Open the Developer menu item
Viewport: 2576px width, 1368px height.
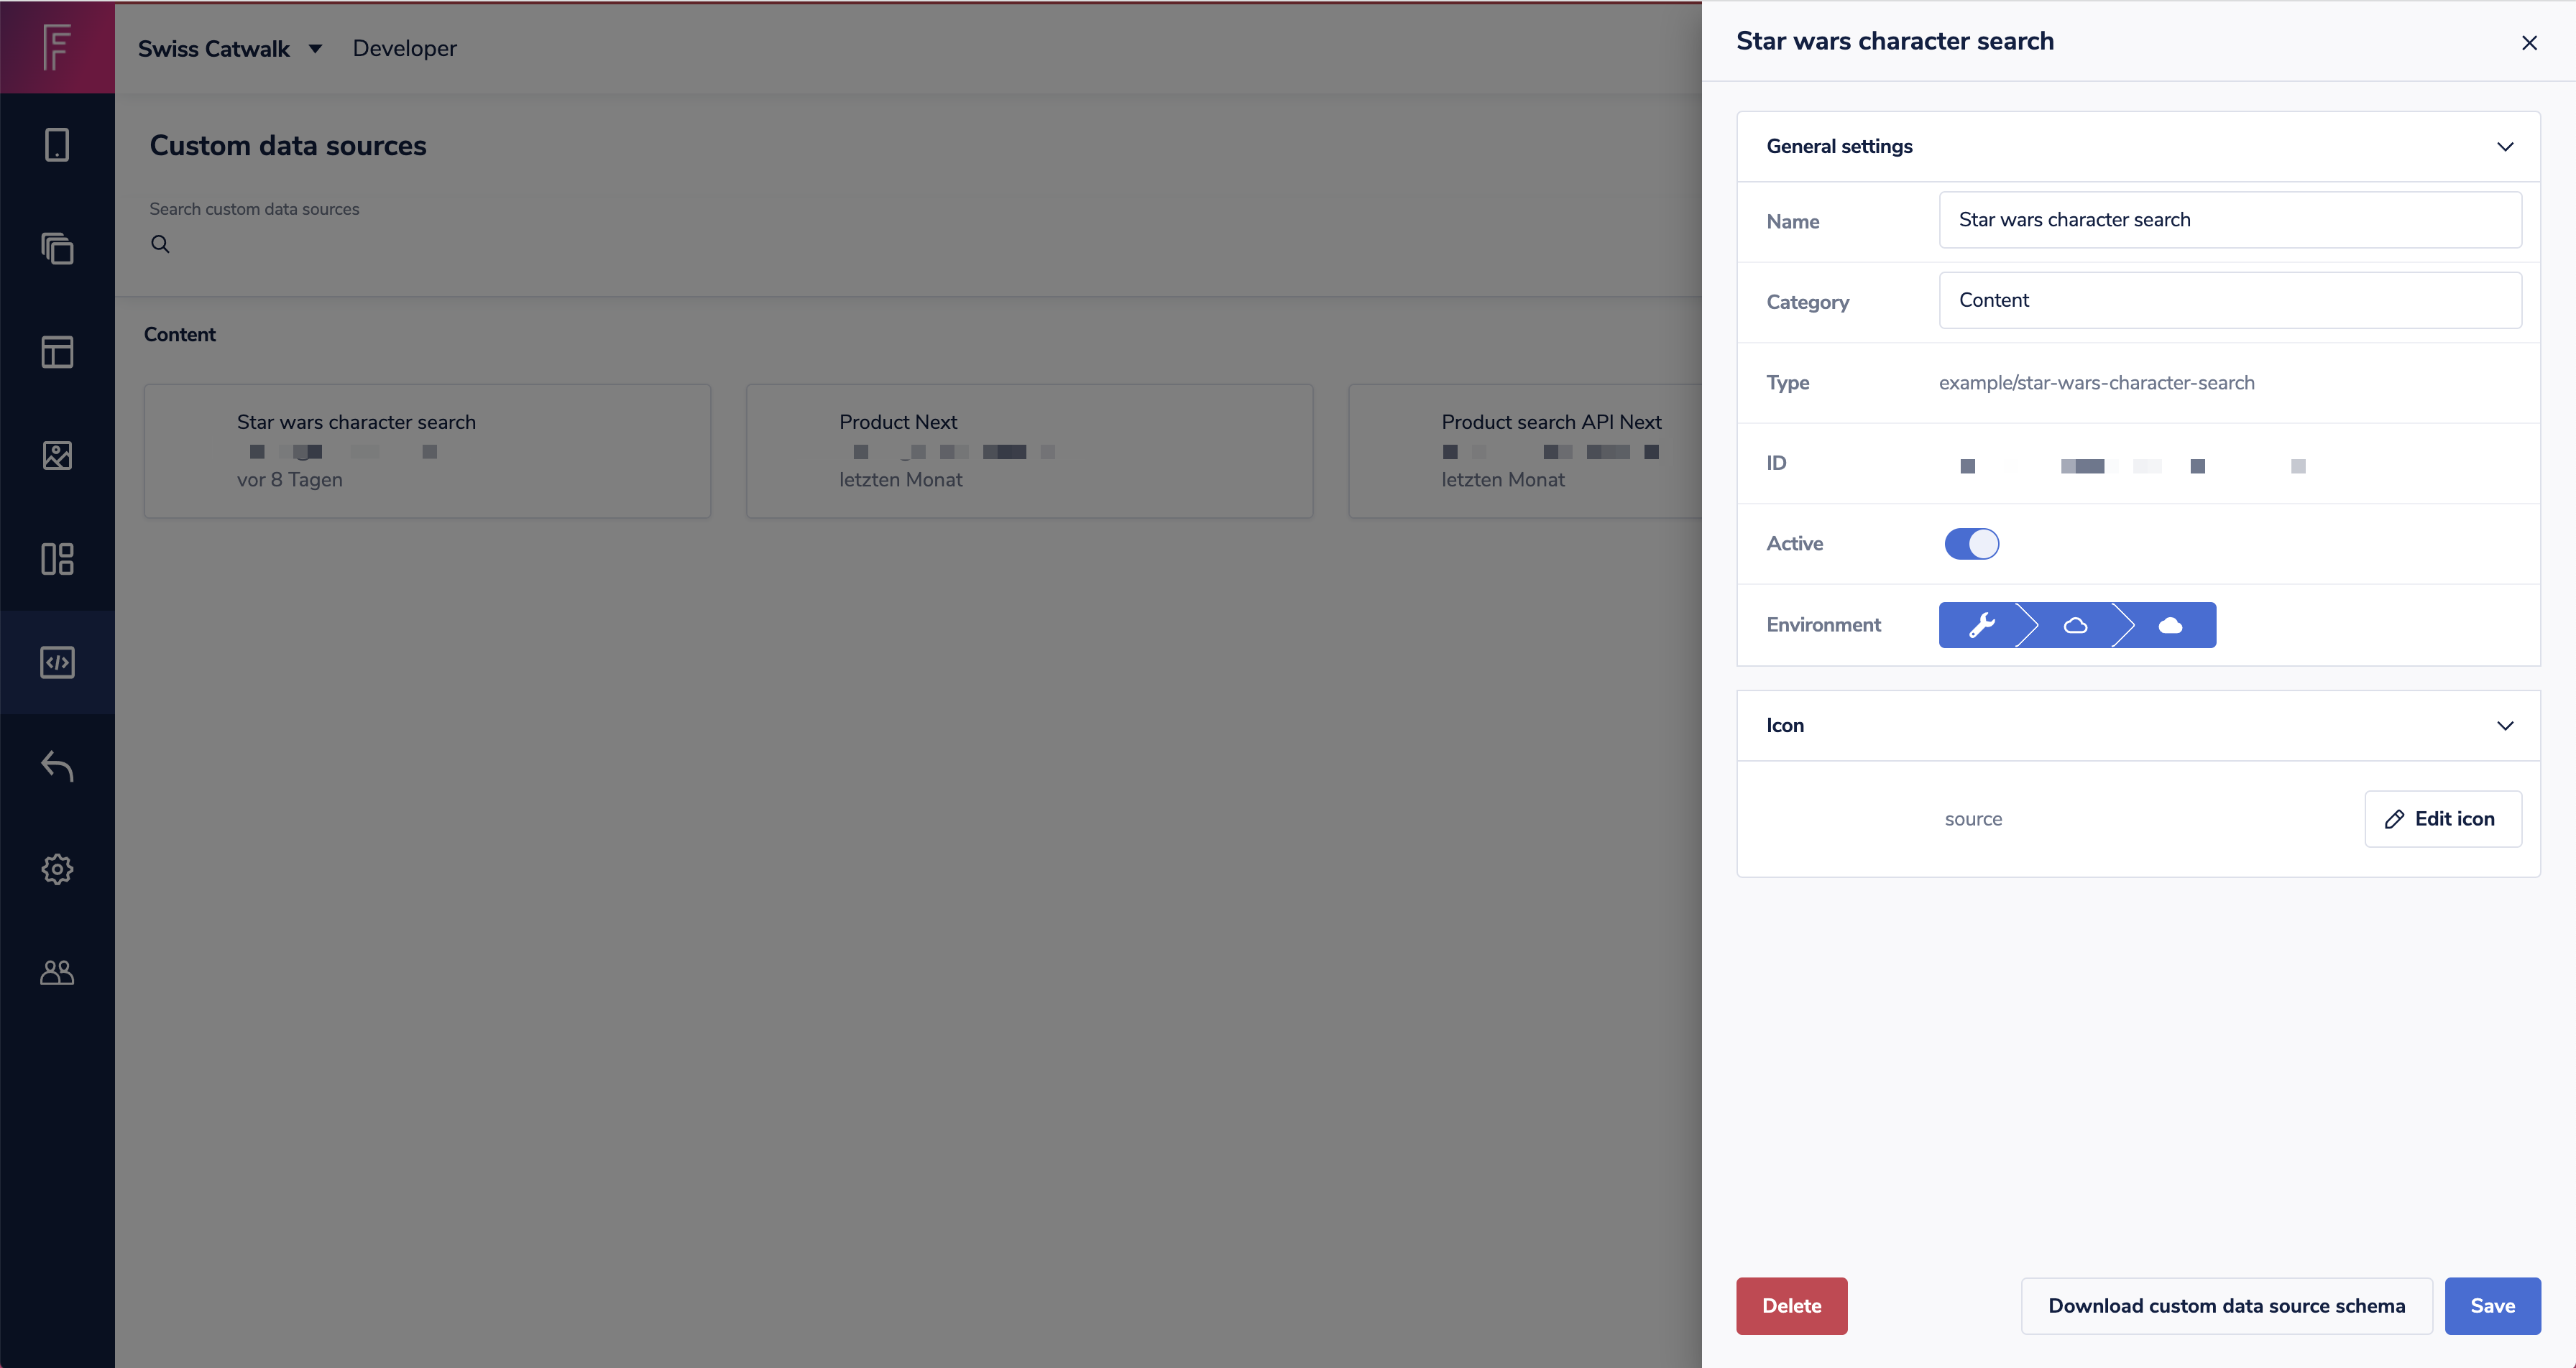(x=404, y=48)
